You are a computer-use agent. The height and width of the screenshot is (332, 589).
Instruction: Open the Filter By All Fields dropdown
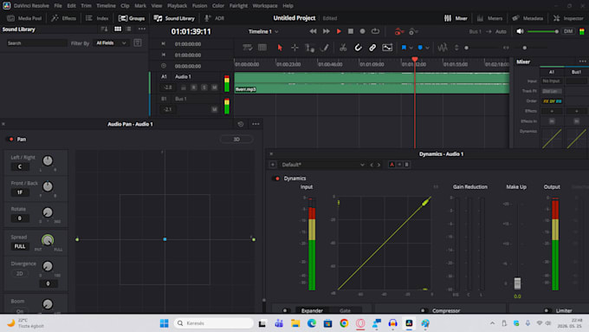[111, 43]
